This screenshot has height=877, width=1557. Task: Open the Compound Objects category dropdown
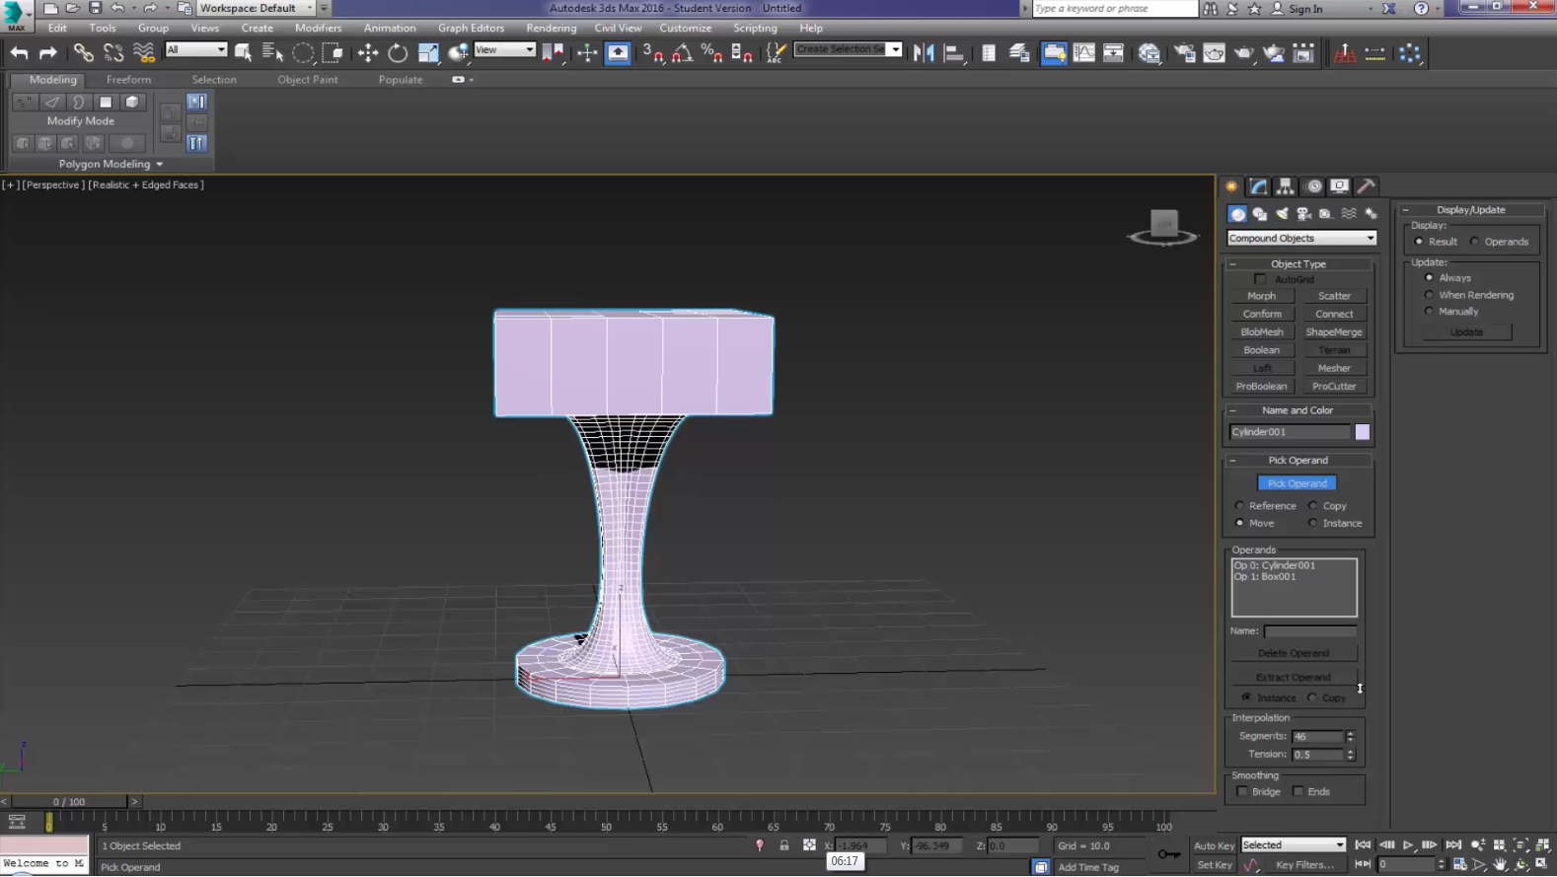(x=1300, y=239)
